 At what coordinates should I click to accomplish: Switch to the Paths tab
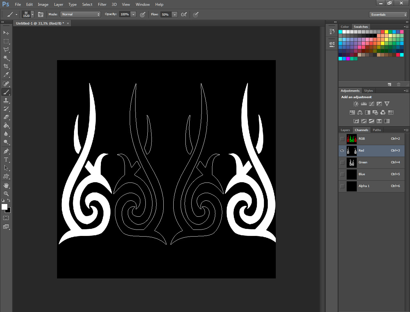coord(377,130)
